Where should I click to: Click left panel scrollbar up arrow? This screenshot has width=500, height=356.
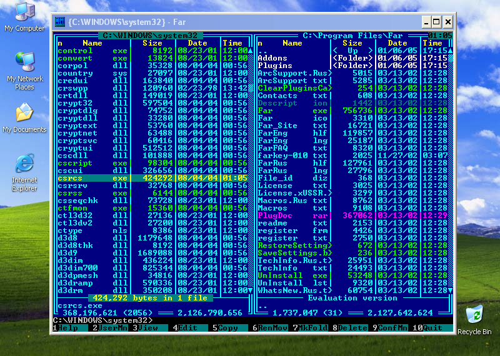click(251, 51)
